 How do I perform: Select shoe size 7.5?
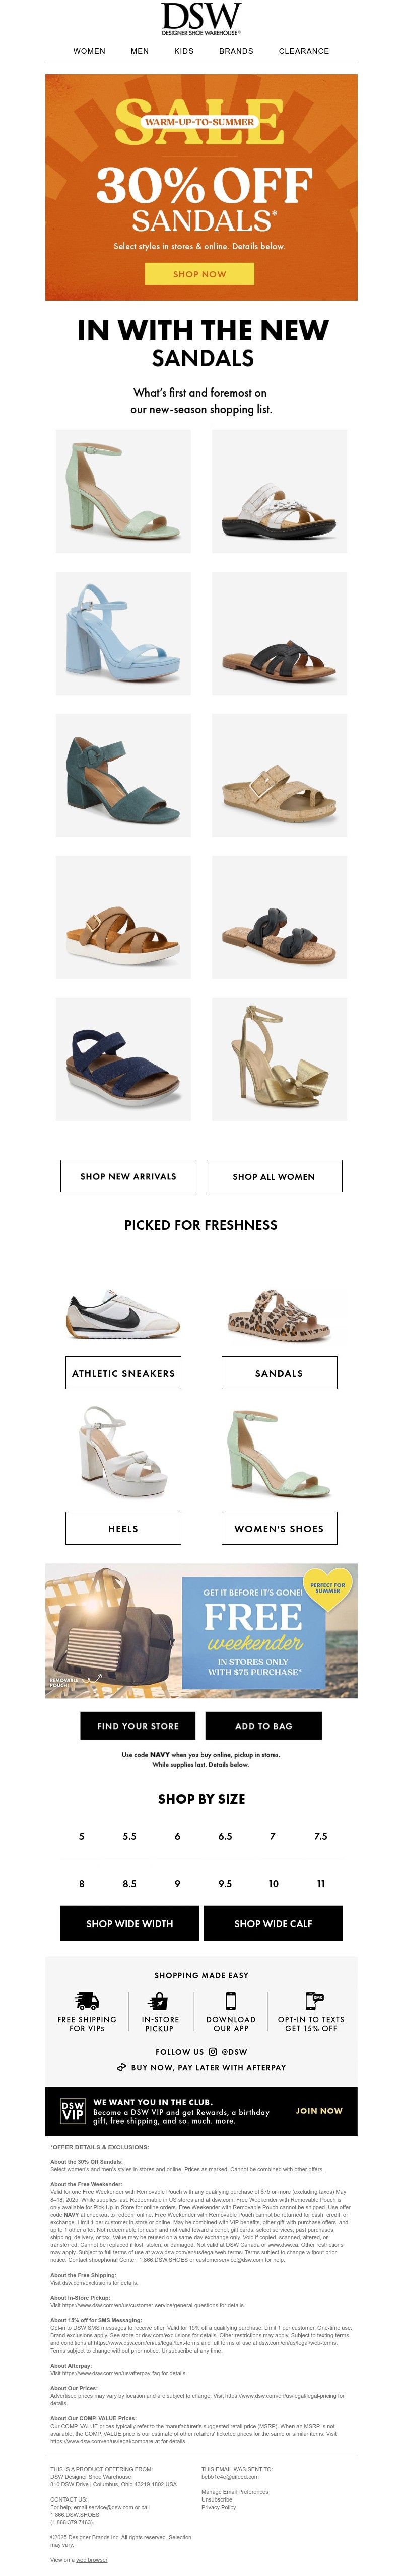[320, 1836]
